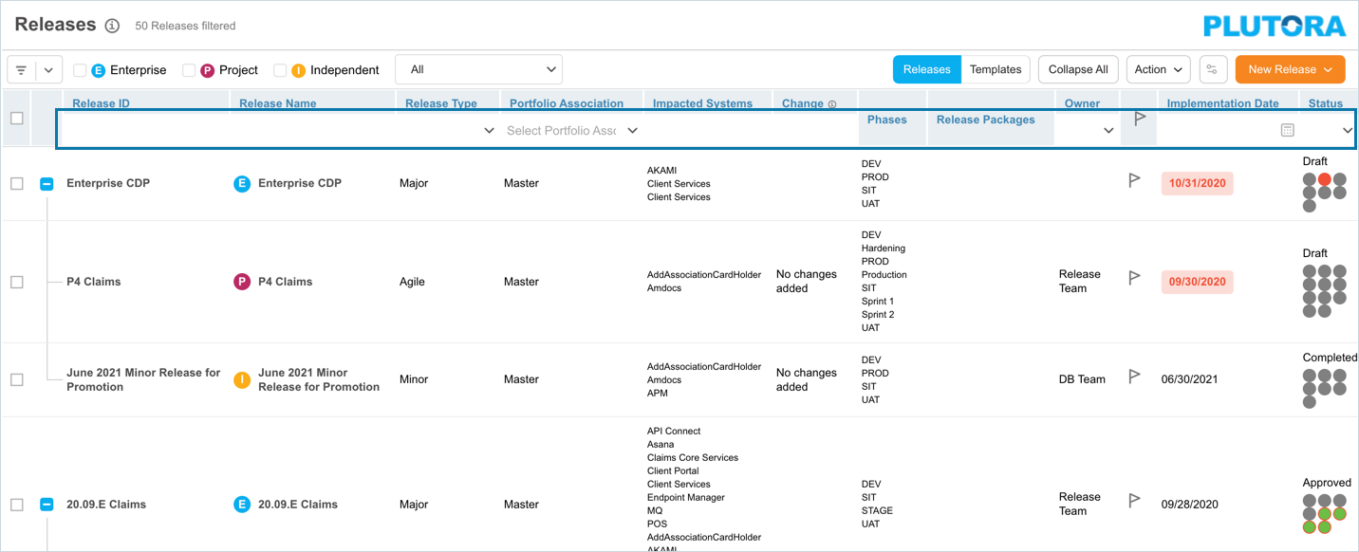Click the flag icon in Enterprise CDP row
This screenshot has width=1359, height=552.
(1134, 180)
